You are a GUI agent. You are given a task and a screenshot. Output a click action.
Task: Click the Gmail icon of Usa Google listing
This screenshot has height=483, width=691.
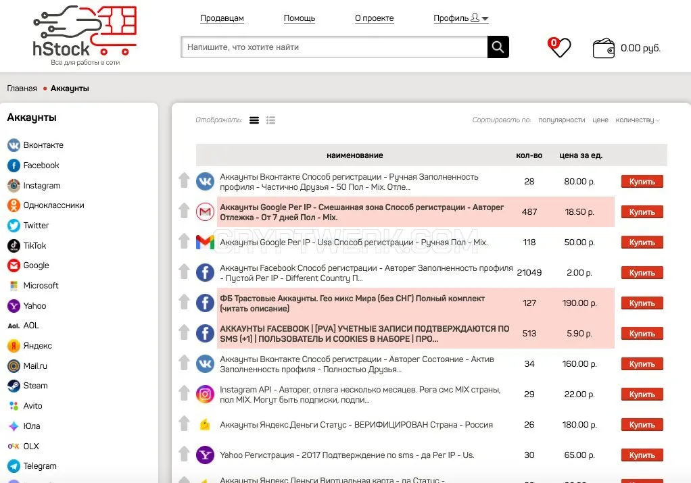pos(205,242)
